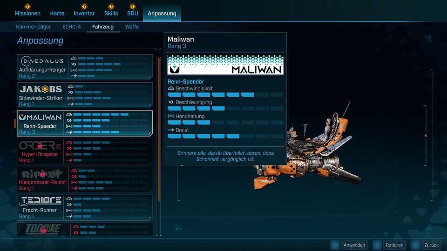Image resolution: width=447 pixels, height=251 pixels.
Task: Open the Waffe sub-tab
Action: [x=132, y=27]
